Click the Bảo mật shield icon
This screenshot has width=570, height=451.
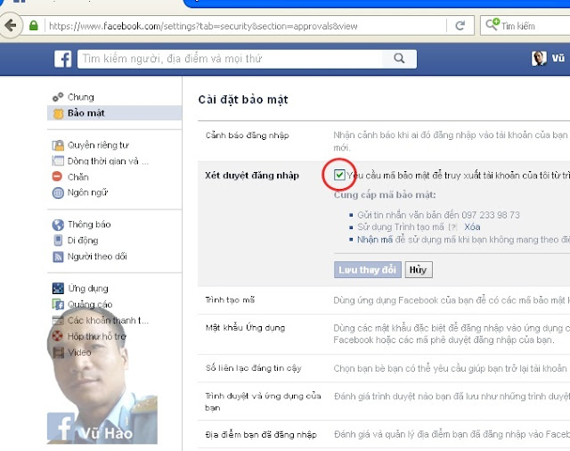tap(58, 113)
